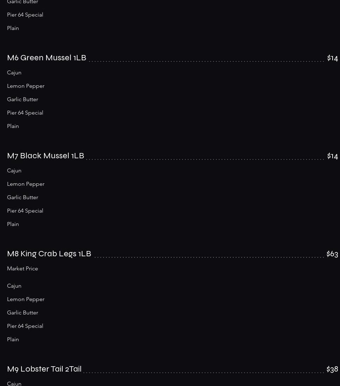
Task: Click the $14 price for M6 Green Mussel
Action: point(332,58)
